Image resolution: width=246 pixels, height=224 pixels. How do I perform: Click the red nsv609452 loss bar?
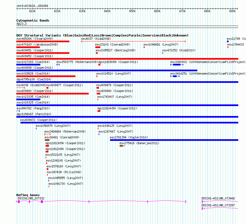127,59
